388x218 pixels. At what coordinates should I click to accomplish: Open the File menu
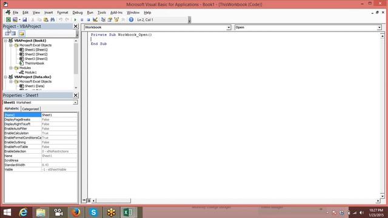click(15, 12)
